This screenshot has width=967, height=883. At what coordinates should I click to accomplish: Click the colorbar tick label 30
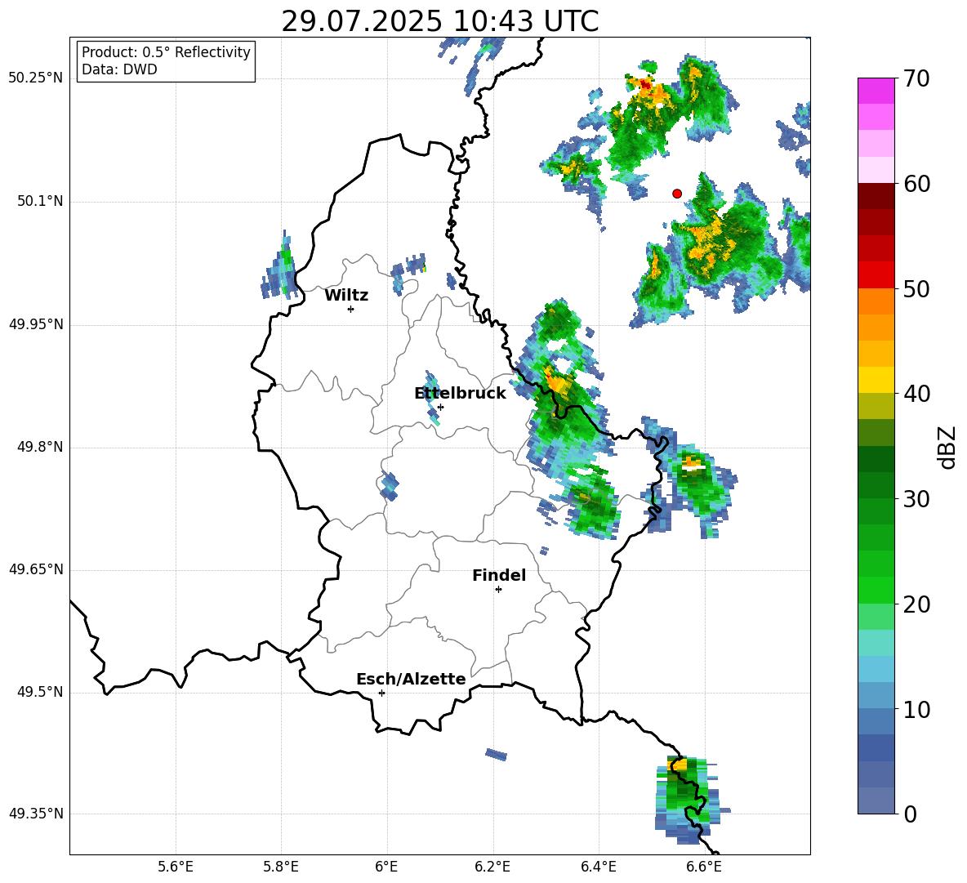coord(916,499)
